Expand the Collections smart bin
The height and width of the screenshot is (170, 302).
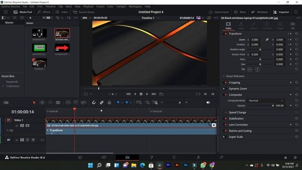pos(3,86)
